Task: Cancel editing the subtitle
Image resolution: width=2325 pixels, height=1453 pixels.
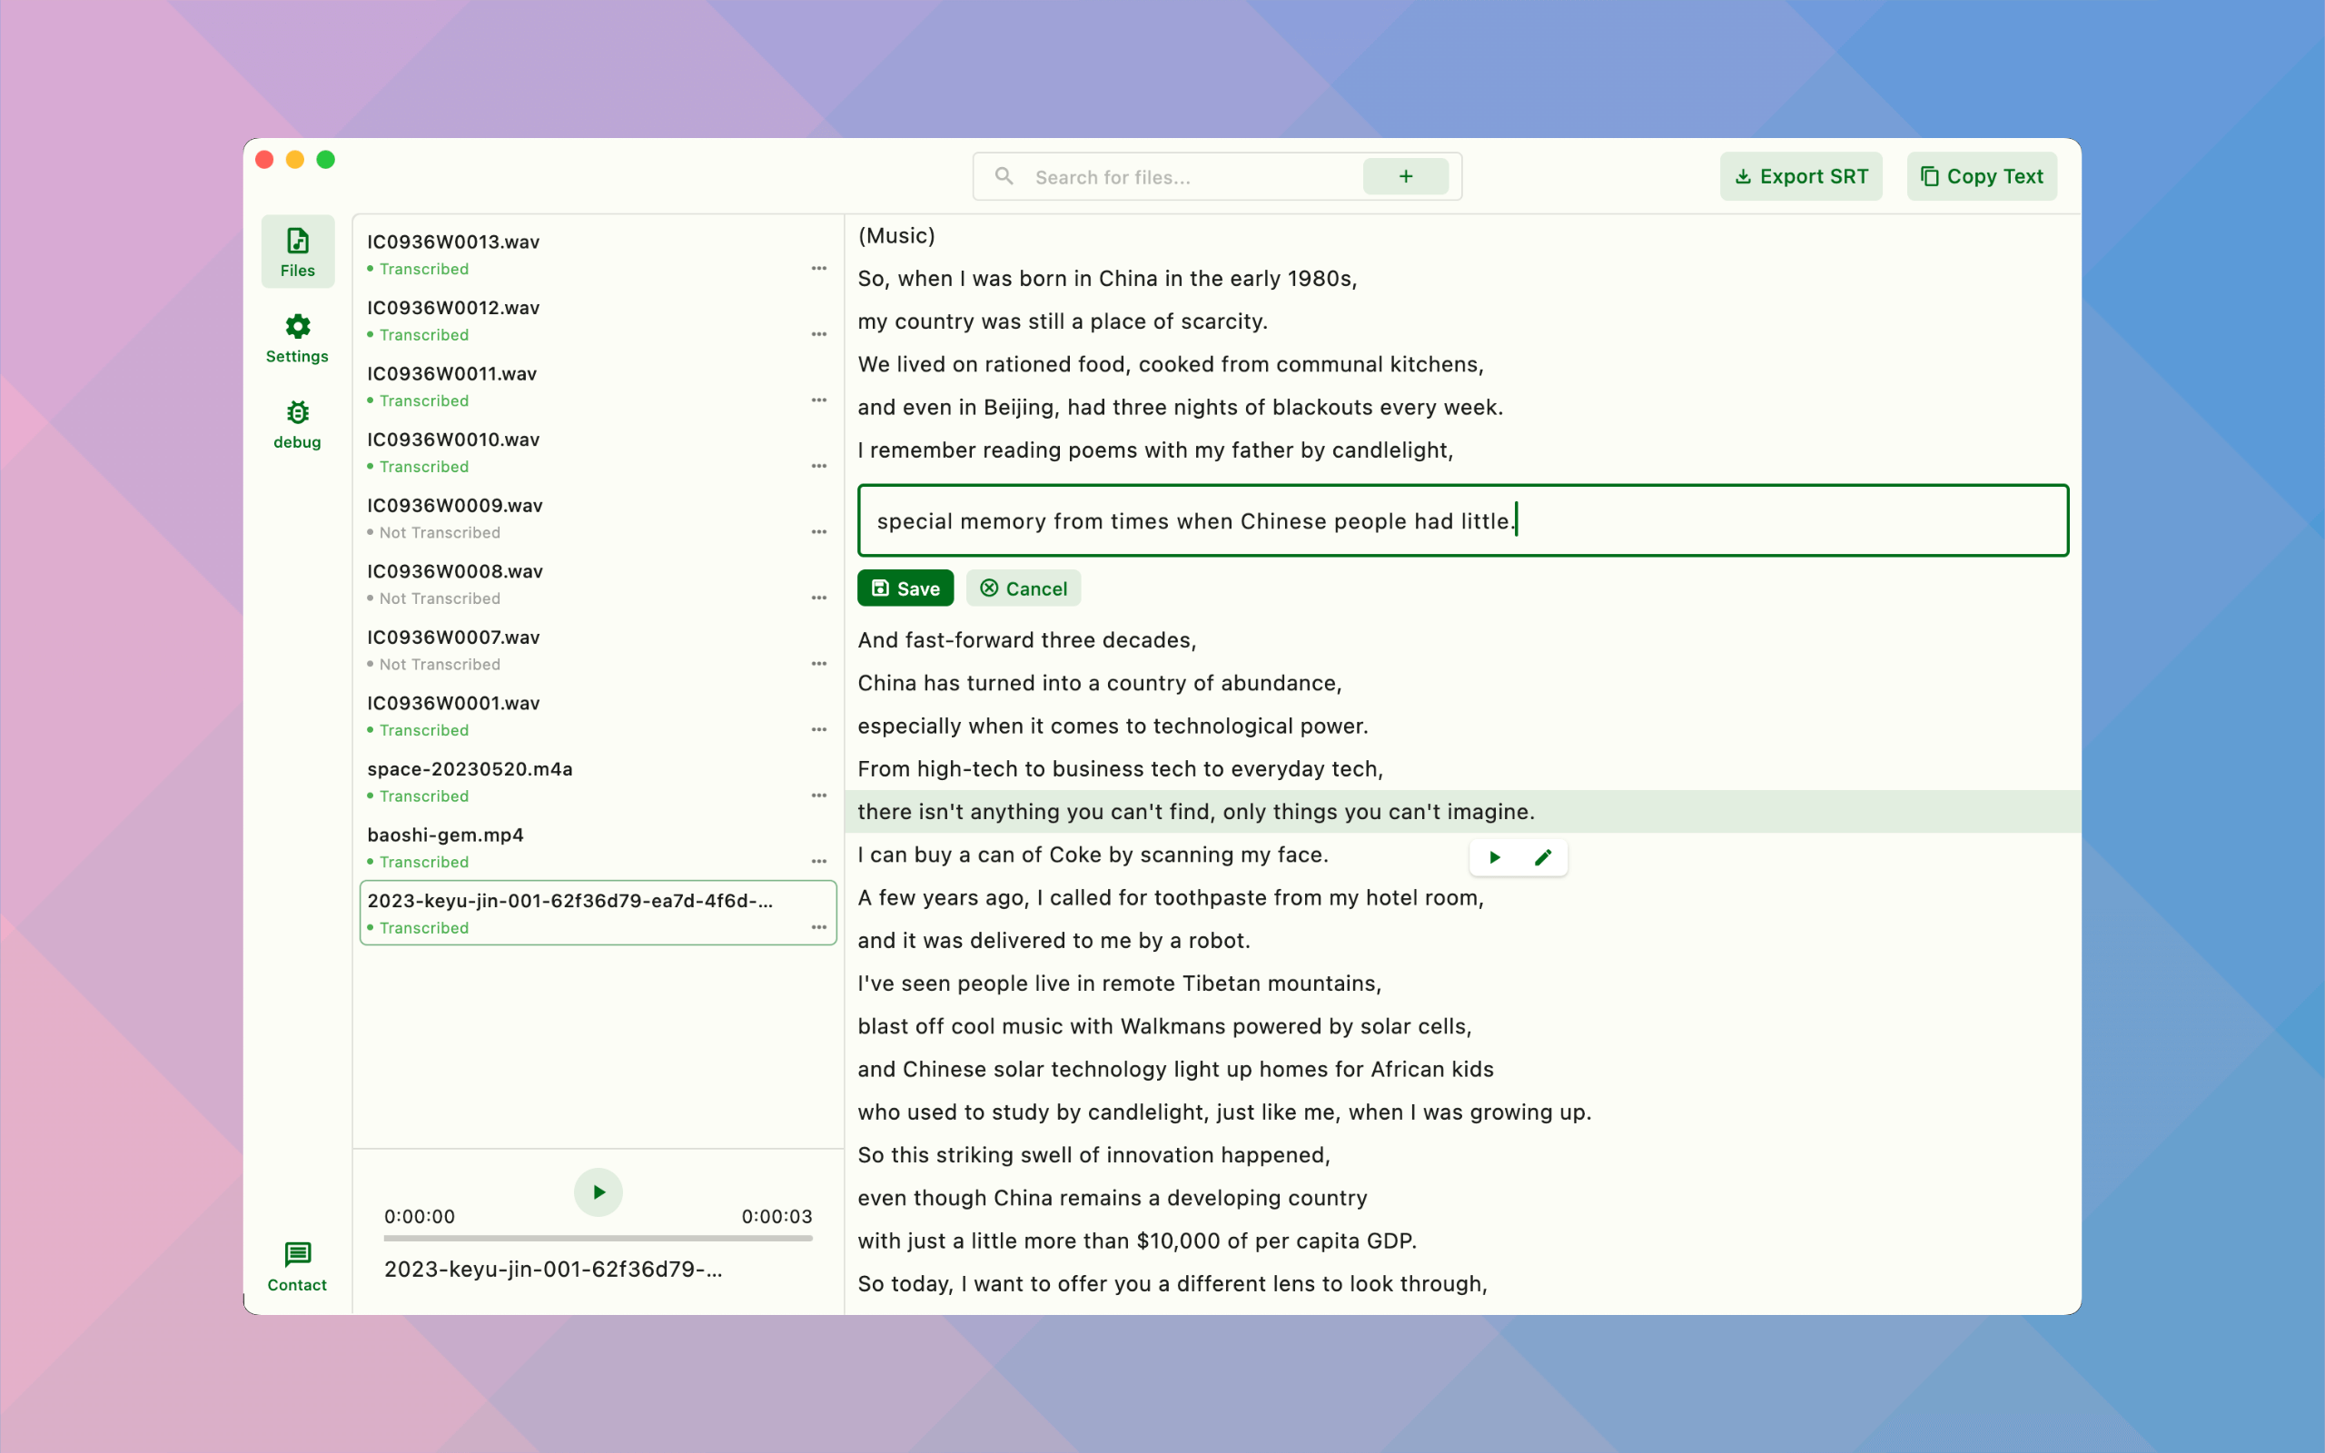Action: [1024, 588]
